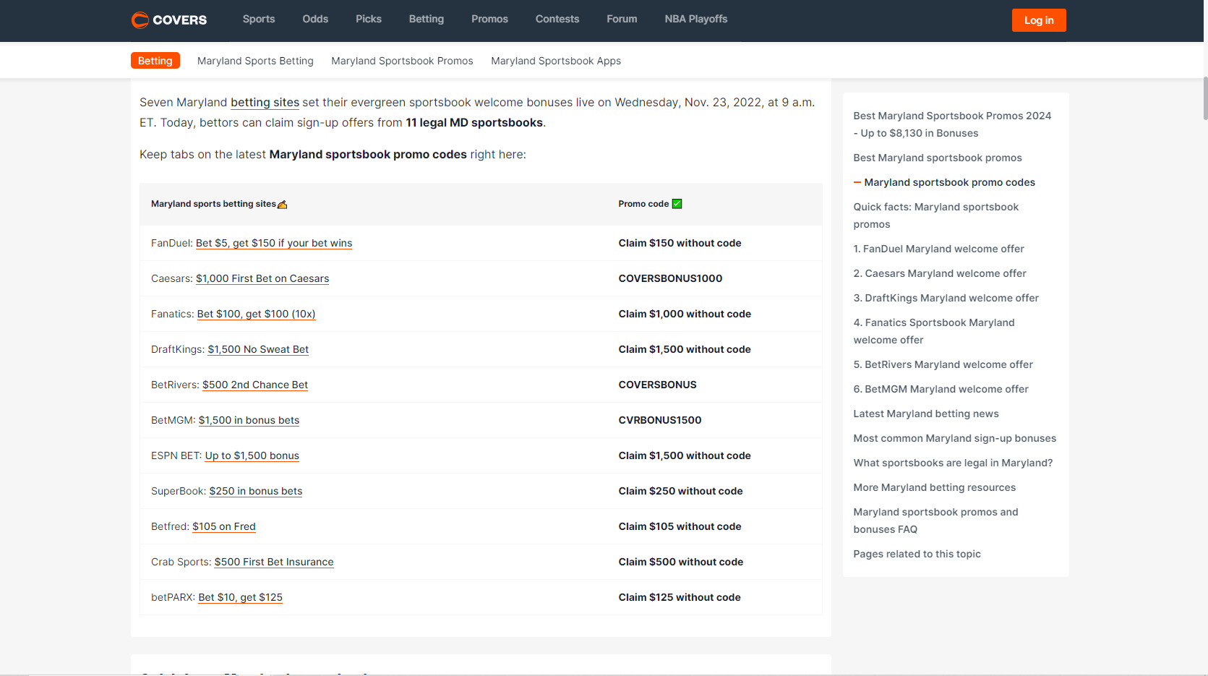
Task: Click the COVERSBONUS promo code for BetRivers
Action: point(658,385)
